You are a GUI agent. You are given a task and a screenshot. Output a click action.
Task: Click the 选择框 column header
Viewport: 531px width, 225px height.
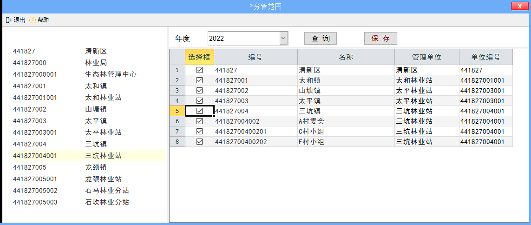pyautogui.click(x=199, y=57)
